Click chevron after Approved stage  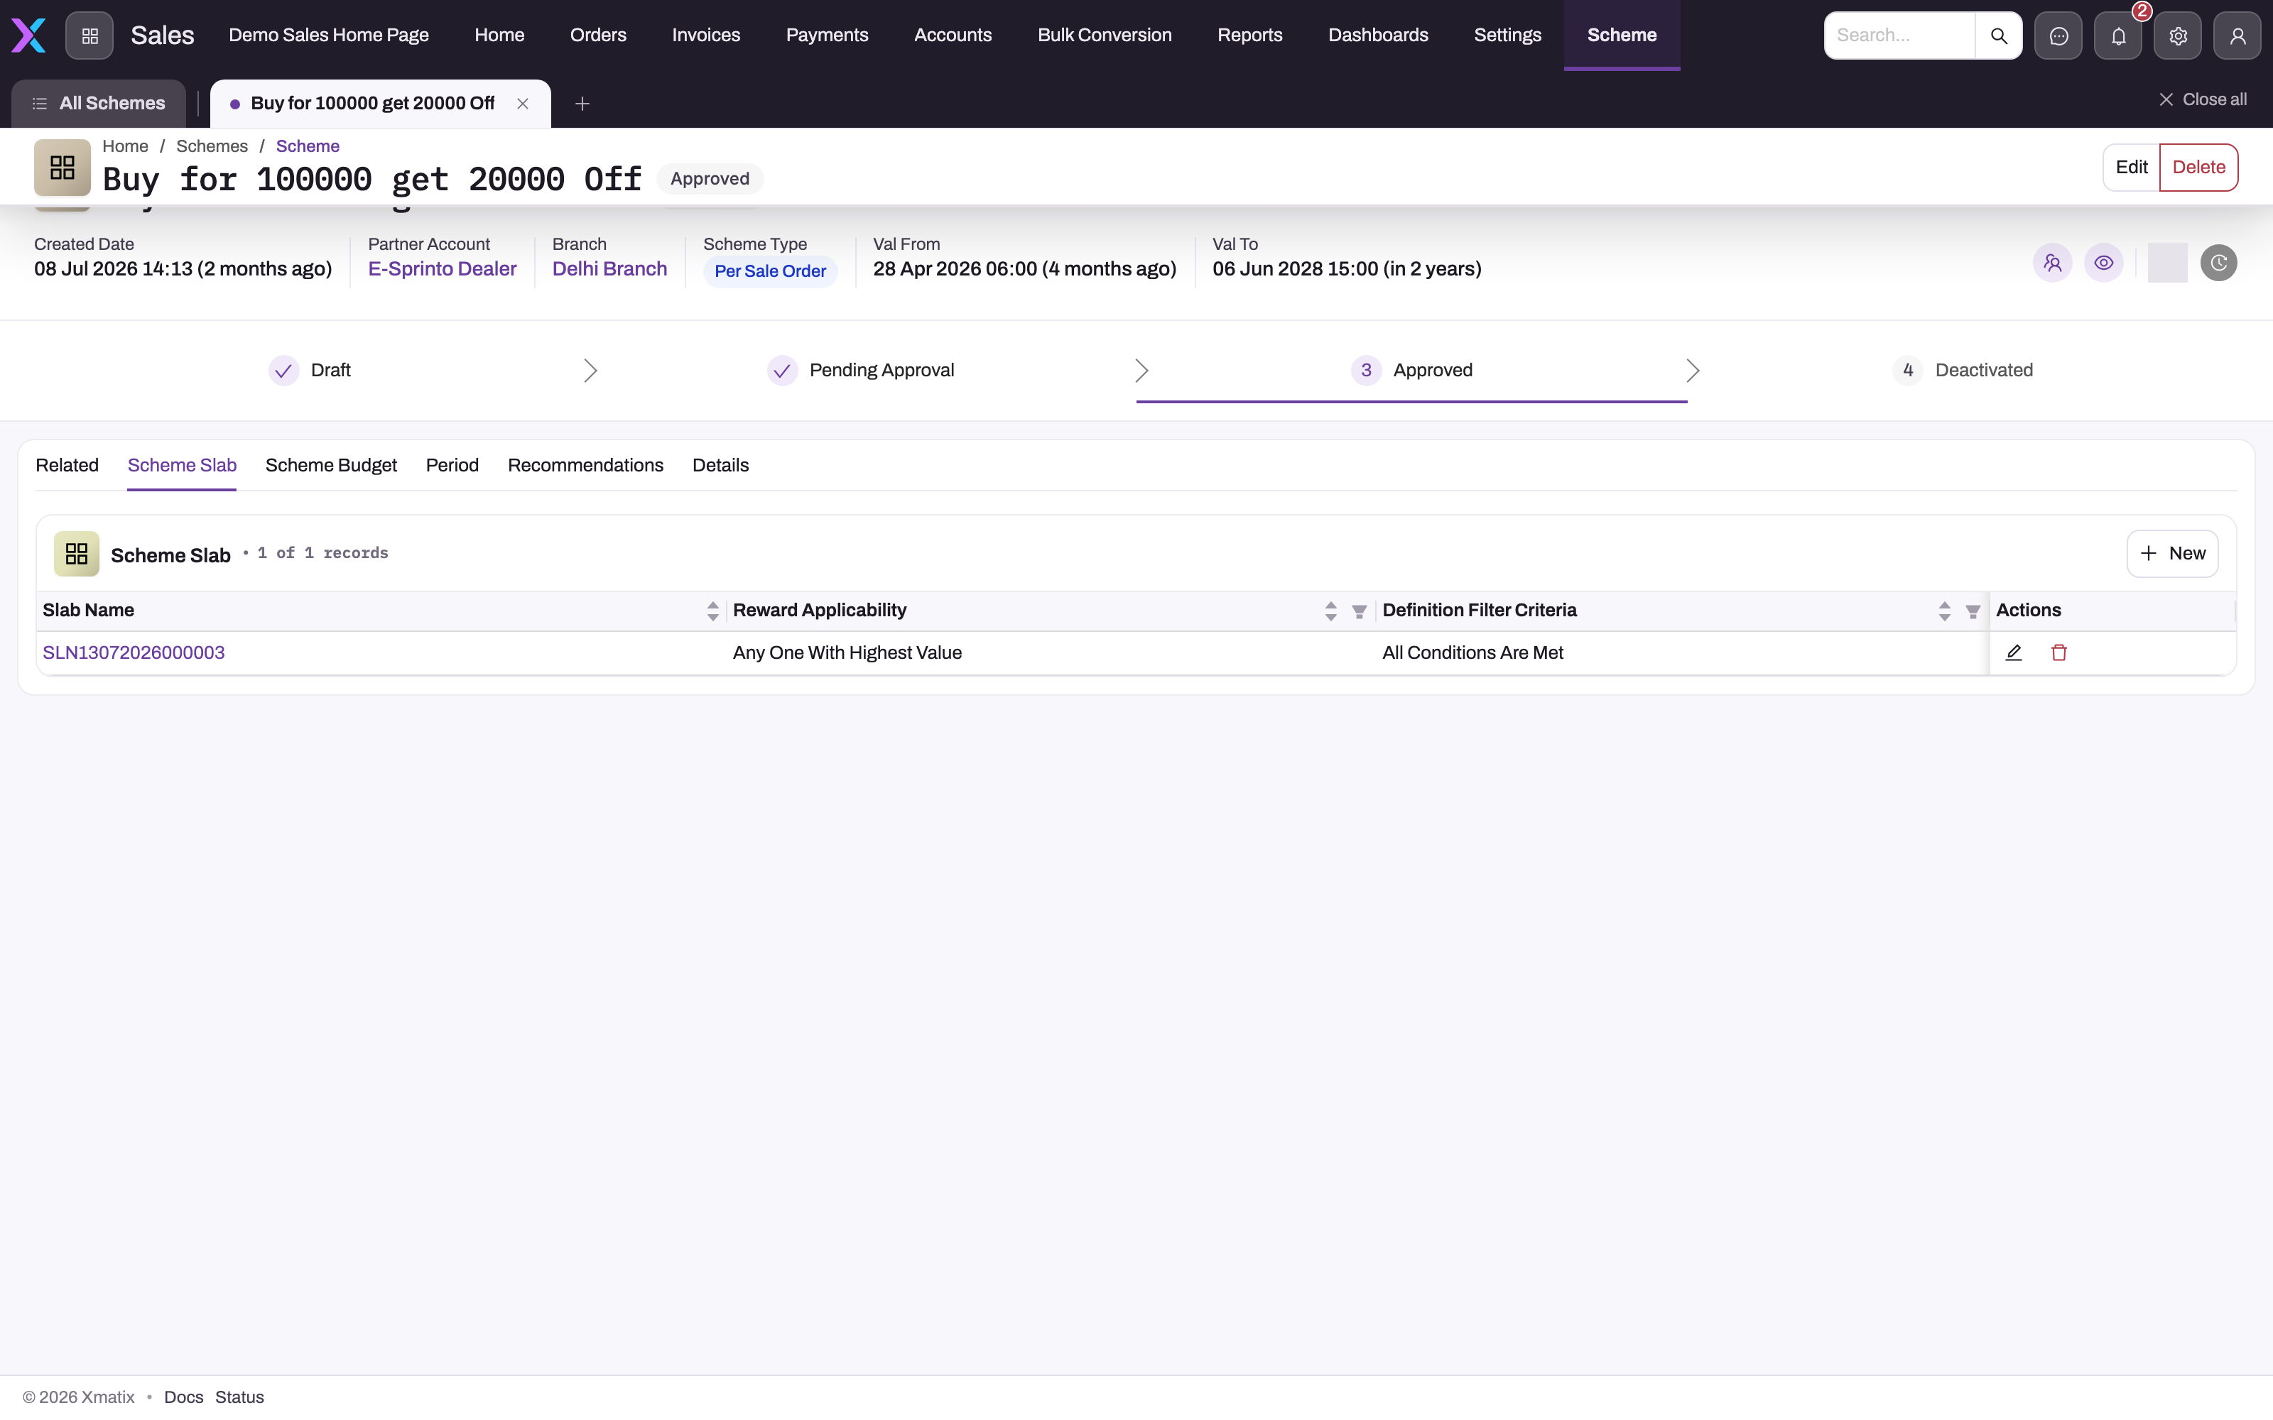click(x=1693, y=371)
